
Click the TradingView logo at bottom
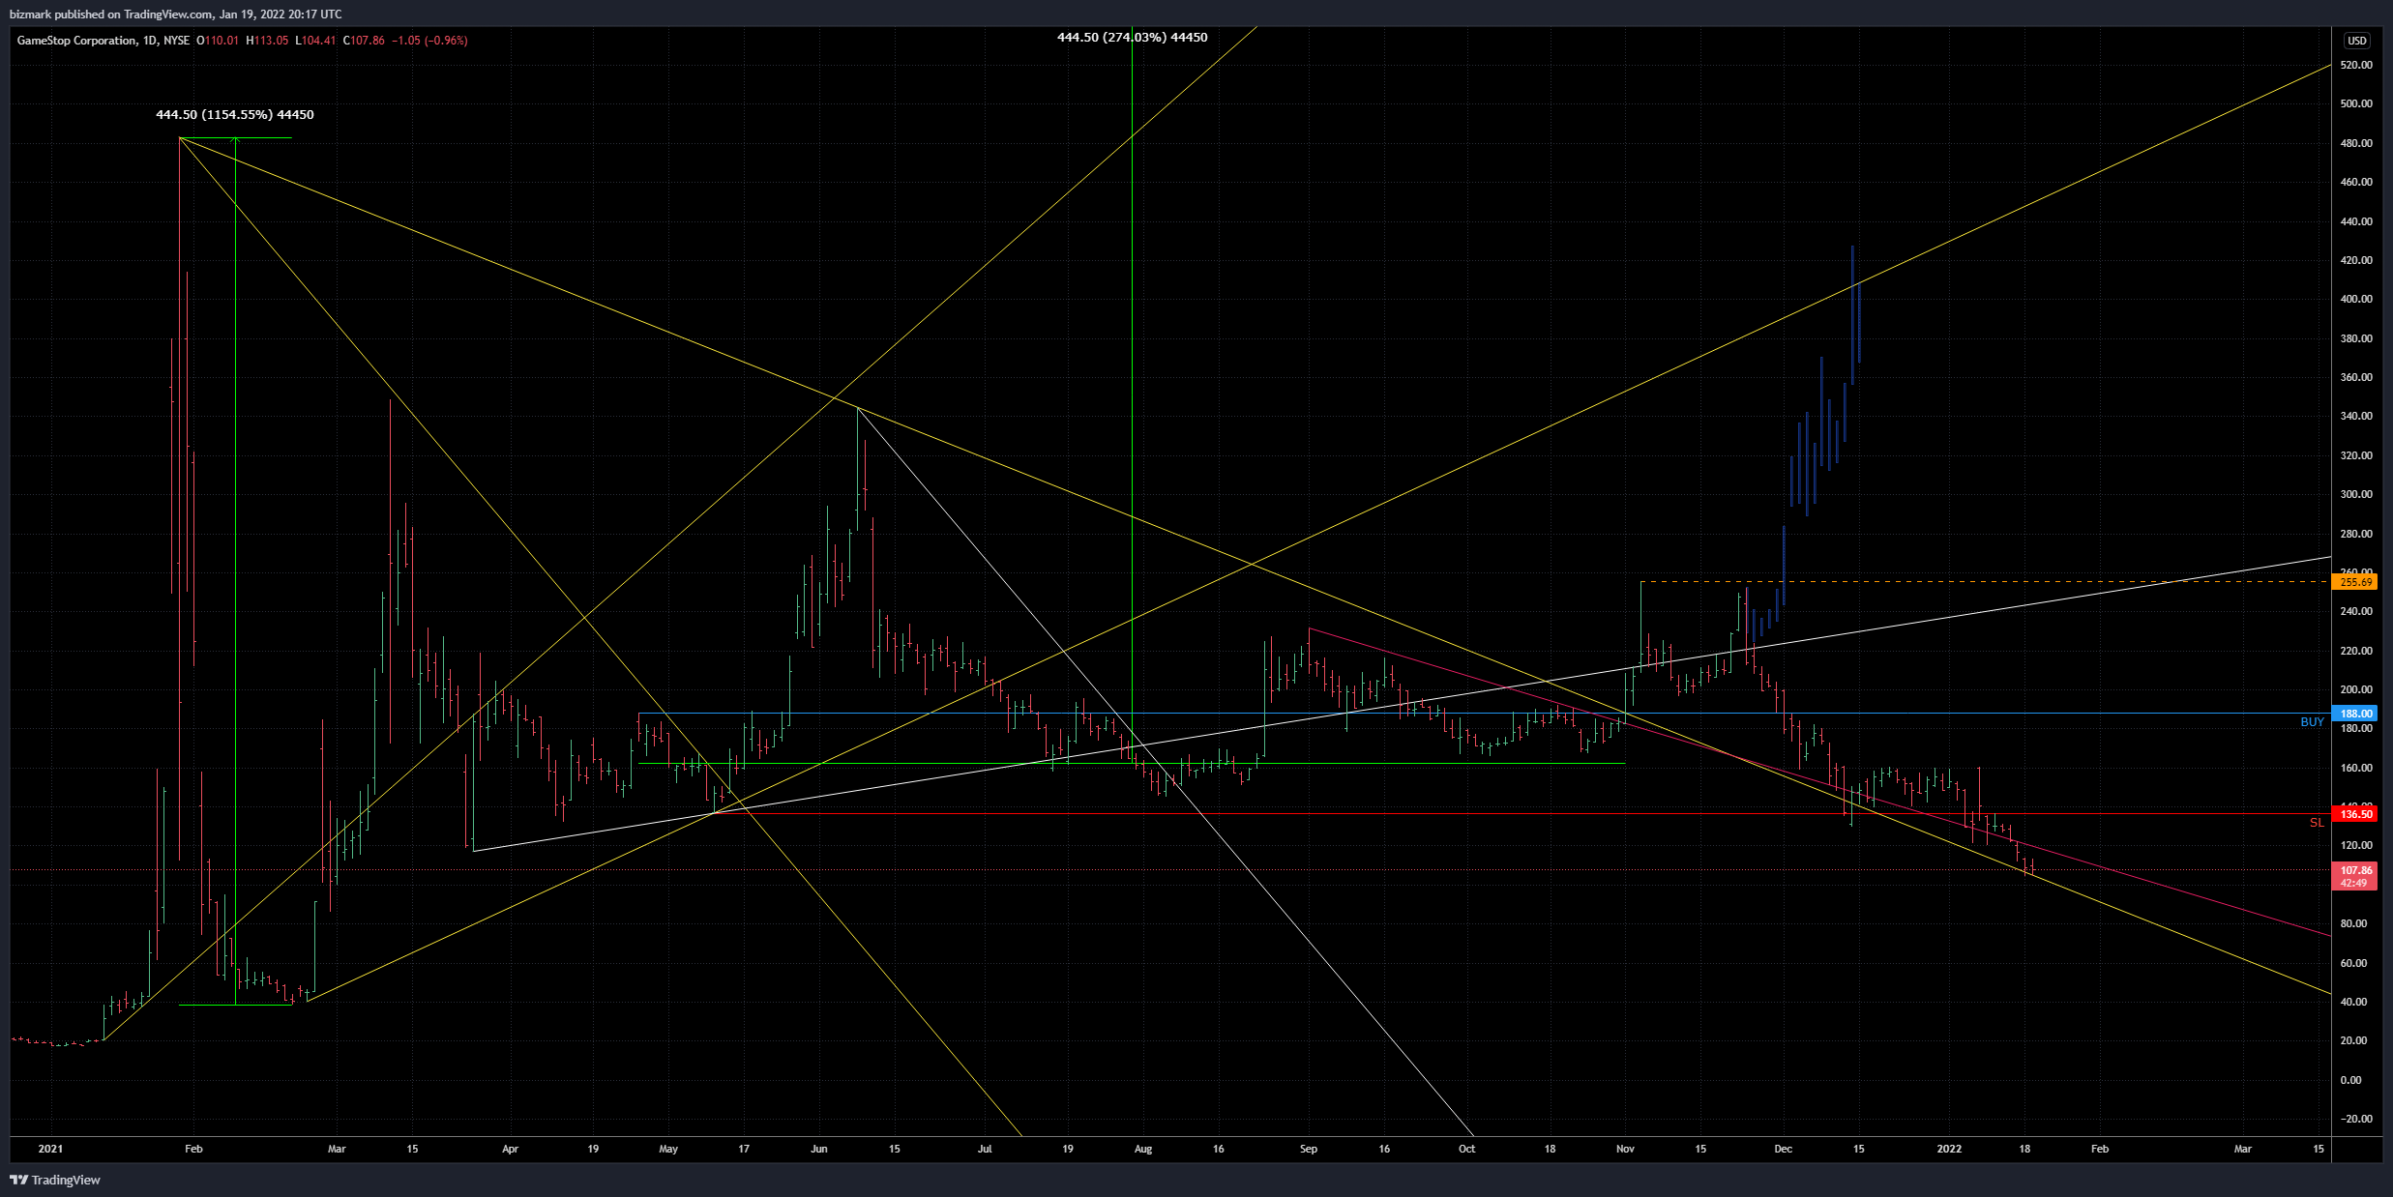[55, 1180]
